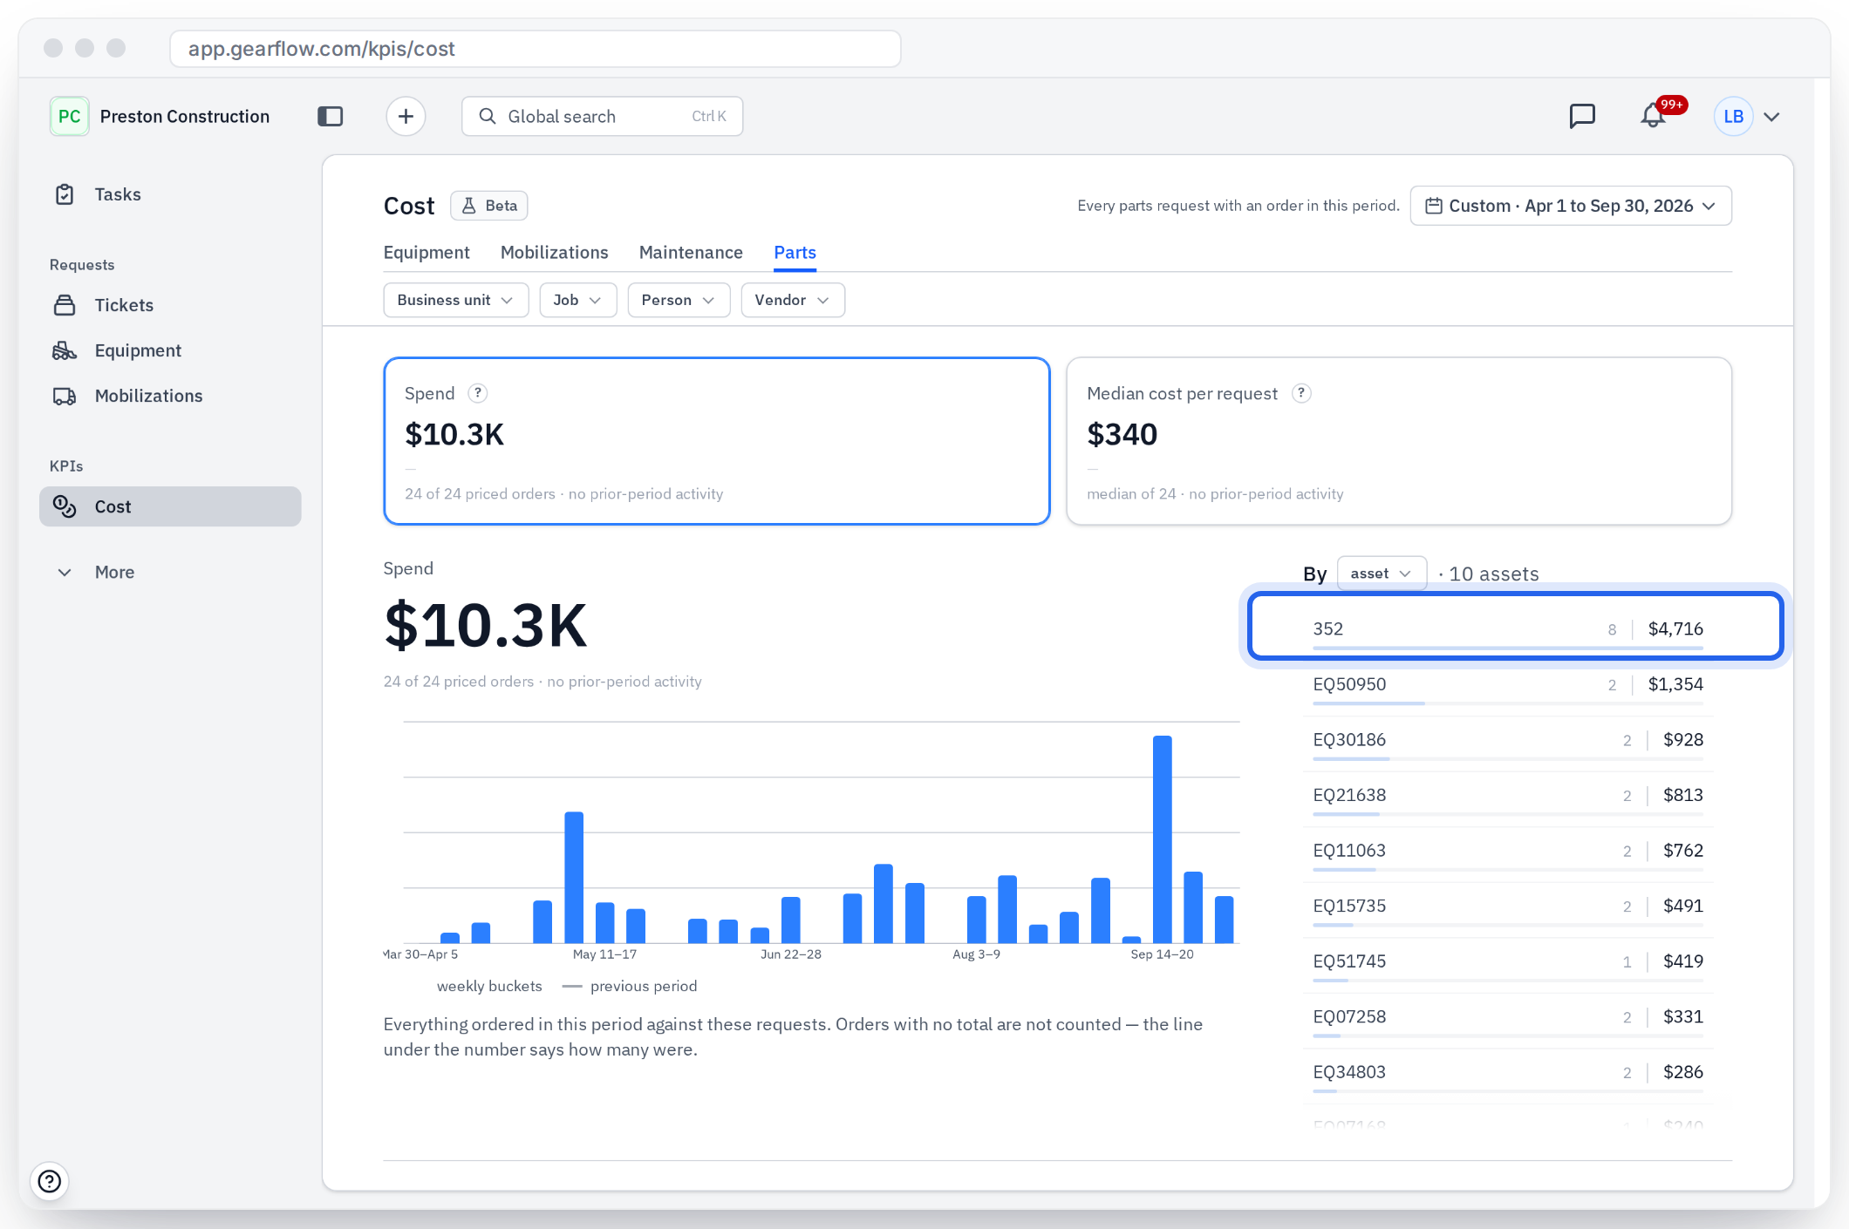This screenshot has height=1229, width=1849.
Task: Change the By asset grouping dropdown
Action: coord(1382,574)
